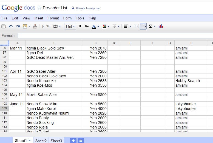213x143 pixels.
Task: Click the text color A icon
Action: pos(94,27)
